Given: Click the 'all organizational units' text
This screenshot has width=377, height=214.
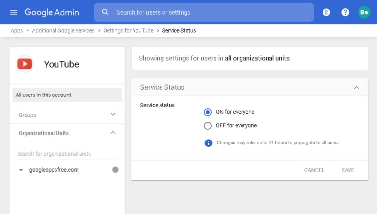Looking at the screenshot, I should tap(257, 58).
